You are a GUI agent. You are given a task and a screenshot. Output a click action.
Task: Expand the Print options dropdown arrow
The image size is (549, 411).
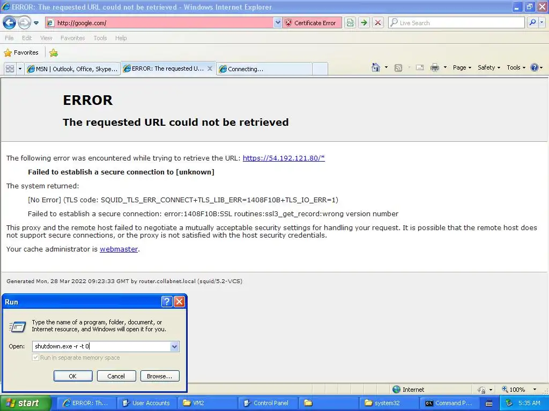(x=445, y=67)
